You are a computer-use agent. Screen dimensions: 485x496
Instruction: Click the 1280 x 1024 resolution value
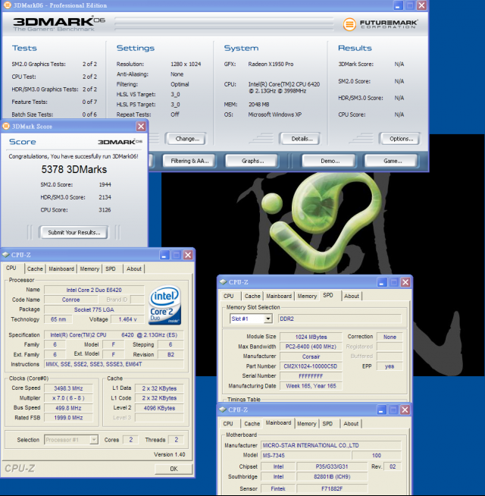point(186,64)
